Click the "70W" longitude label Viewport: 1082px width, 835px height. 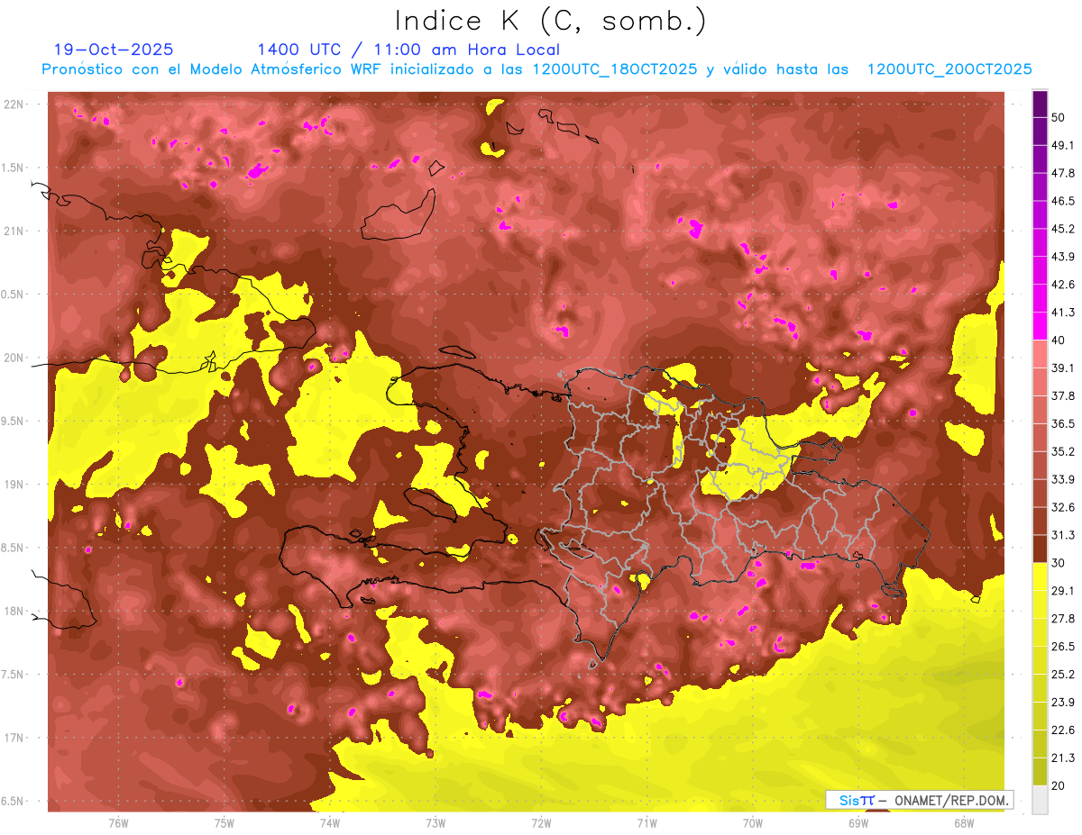point(753,822)
